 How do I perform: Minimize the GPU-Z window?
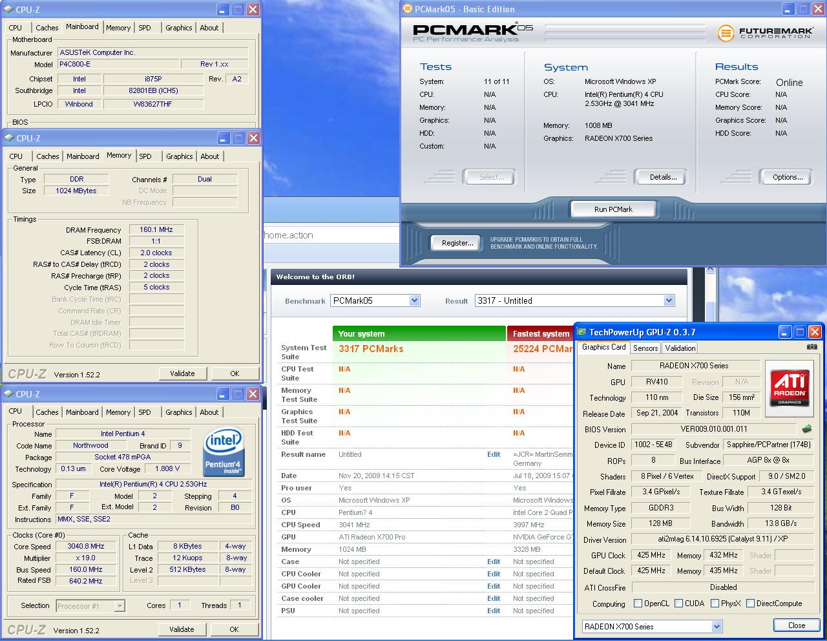click(784, 332)
